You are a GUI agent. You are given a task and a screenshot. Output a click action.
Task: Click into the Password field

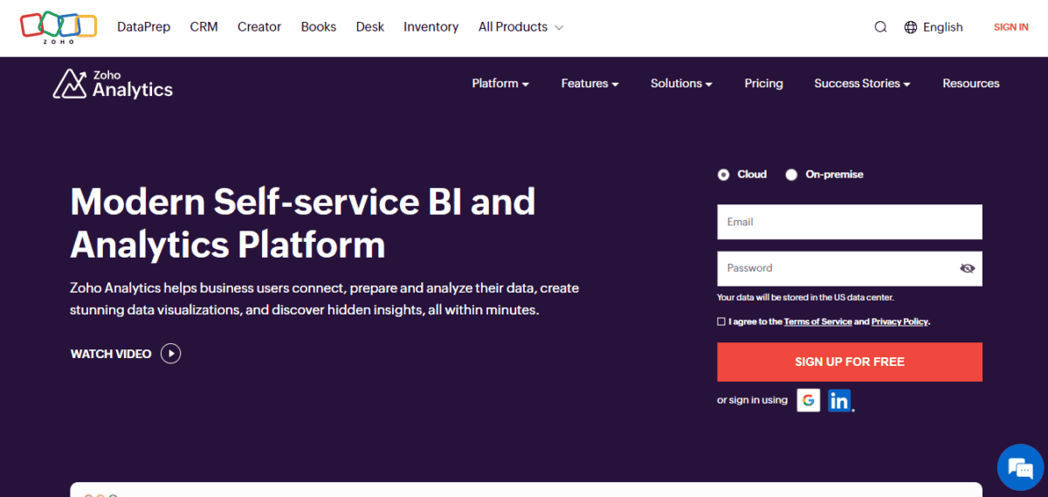(x=850, y=268)
